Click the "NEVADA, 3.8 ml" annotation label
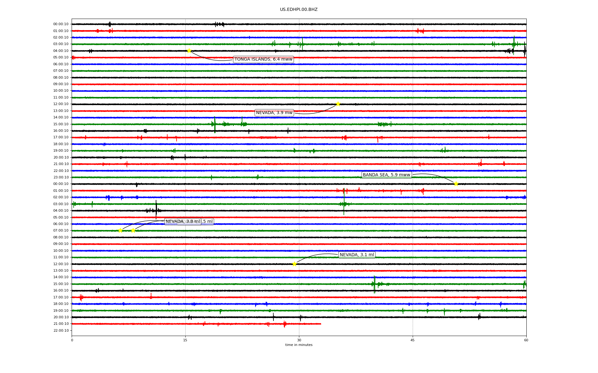This screenshot has height=373, width=598. click(183, 222)
